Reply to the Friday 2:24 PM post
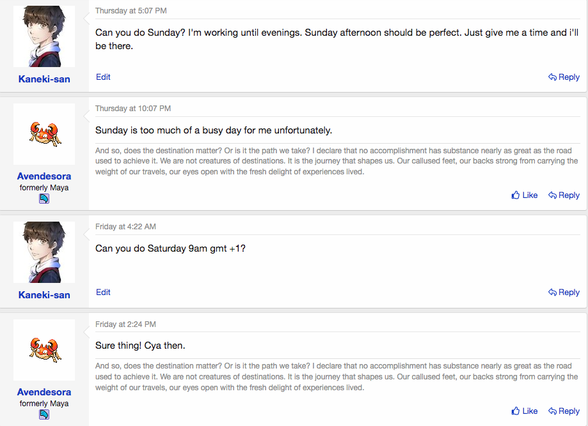The height and width of the screenshot is (426, 588). point(564,411)
